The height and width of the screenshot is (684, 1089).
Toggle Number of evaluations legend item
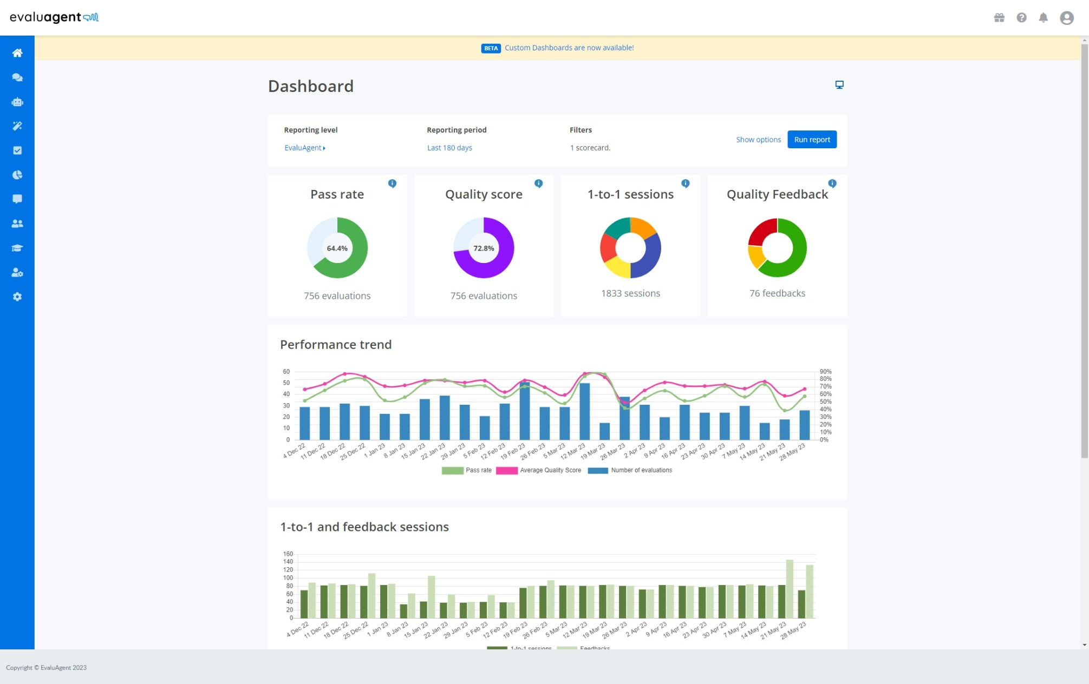[x=630, y=470]
